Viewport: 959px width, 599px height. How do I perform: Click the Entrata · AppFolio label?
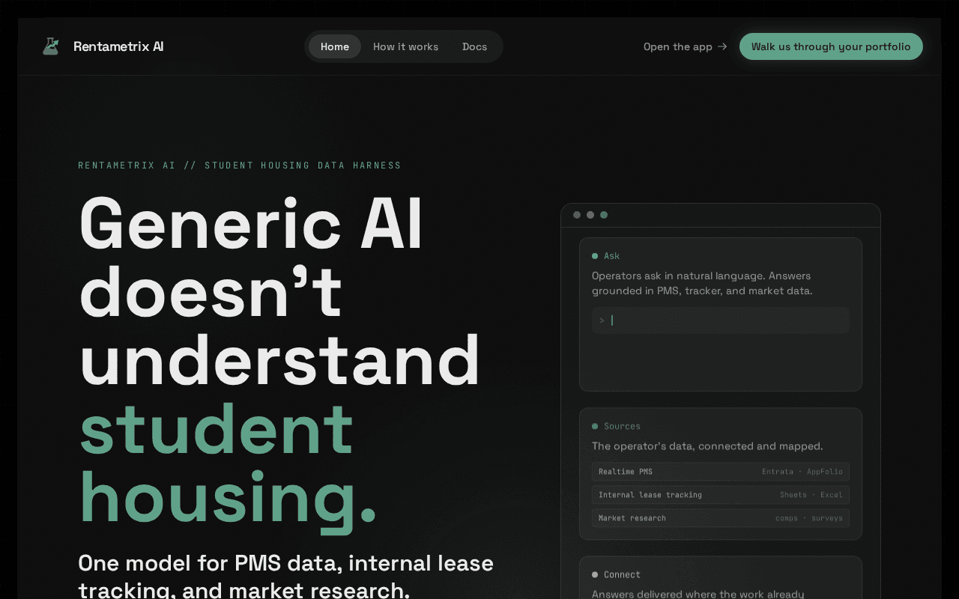pyautogui.click(x=802, y=472)
